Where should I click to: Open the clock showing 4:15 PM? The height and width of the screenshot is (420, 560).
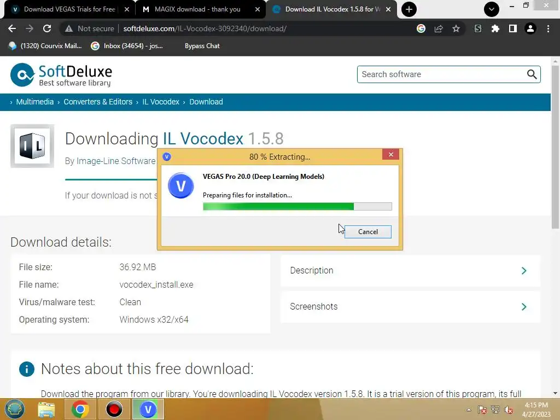click(536, 410)
